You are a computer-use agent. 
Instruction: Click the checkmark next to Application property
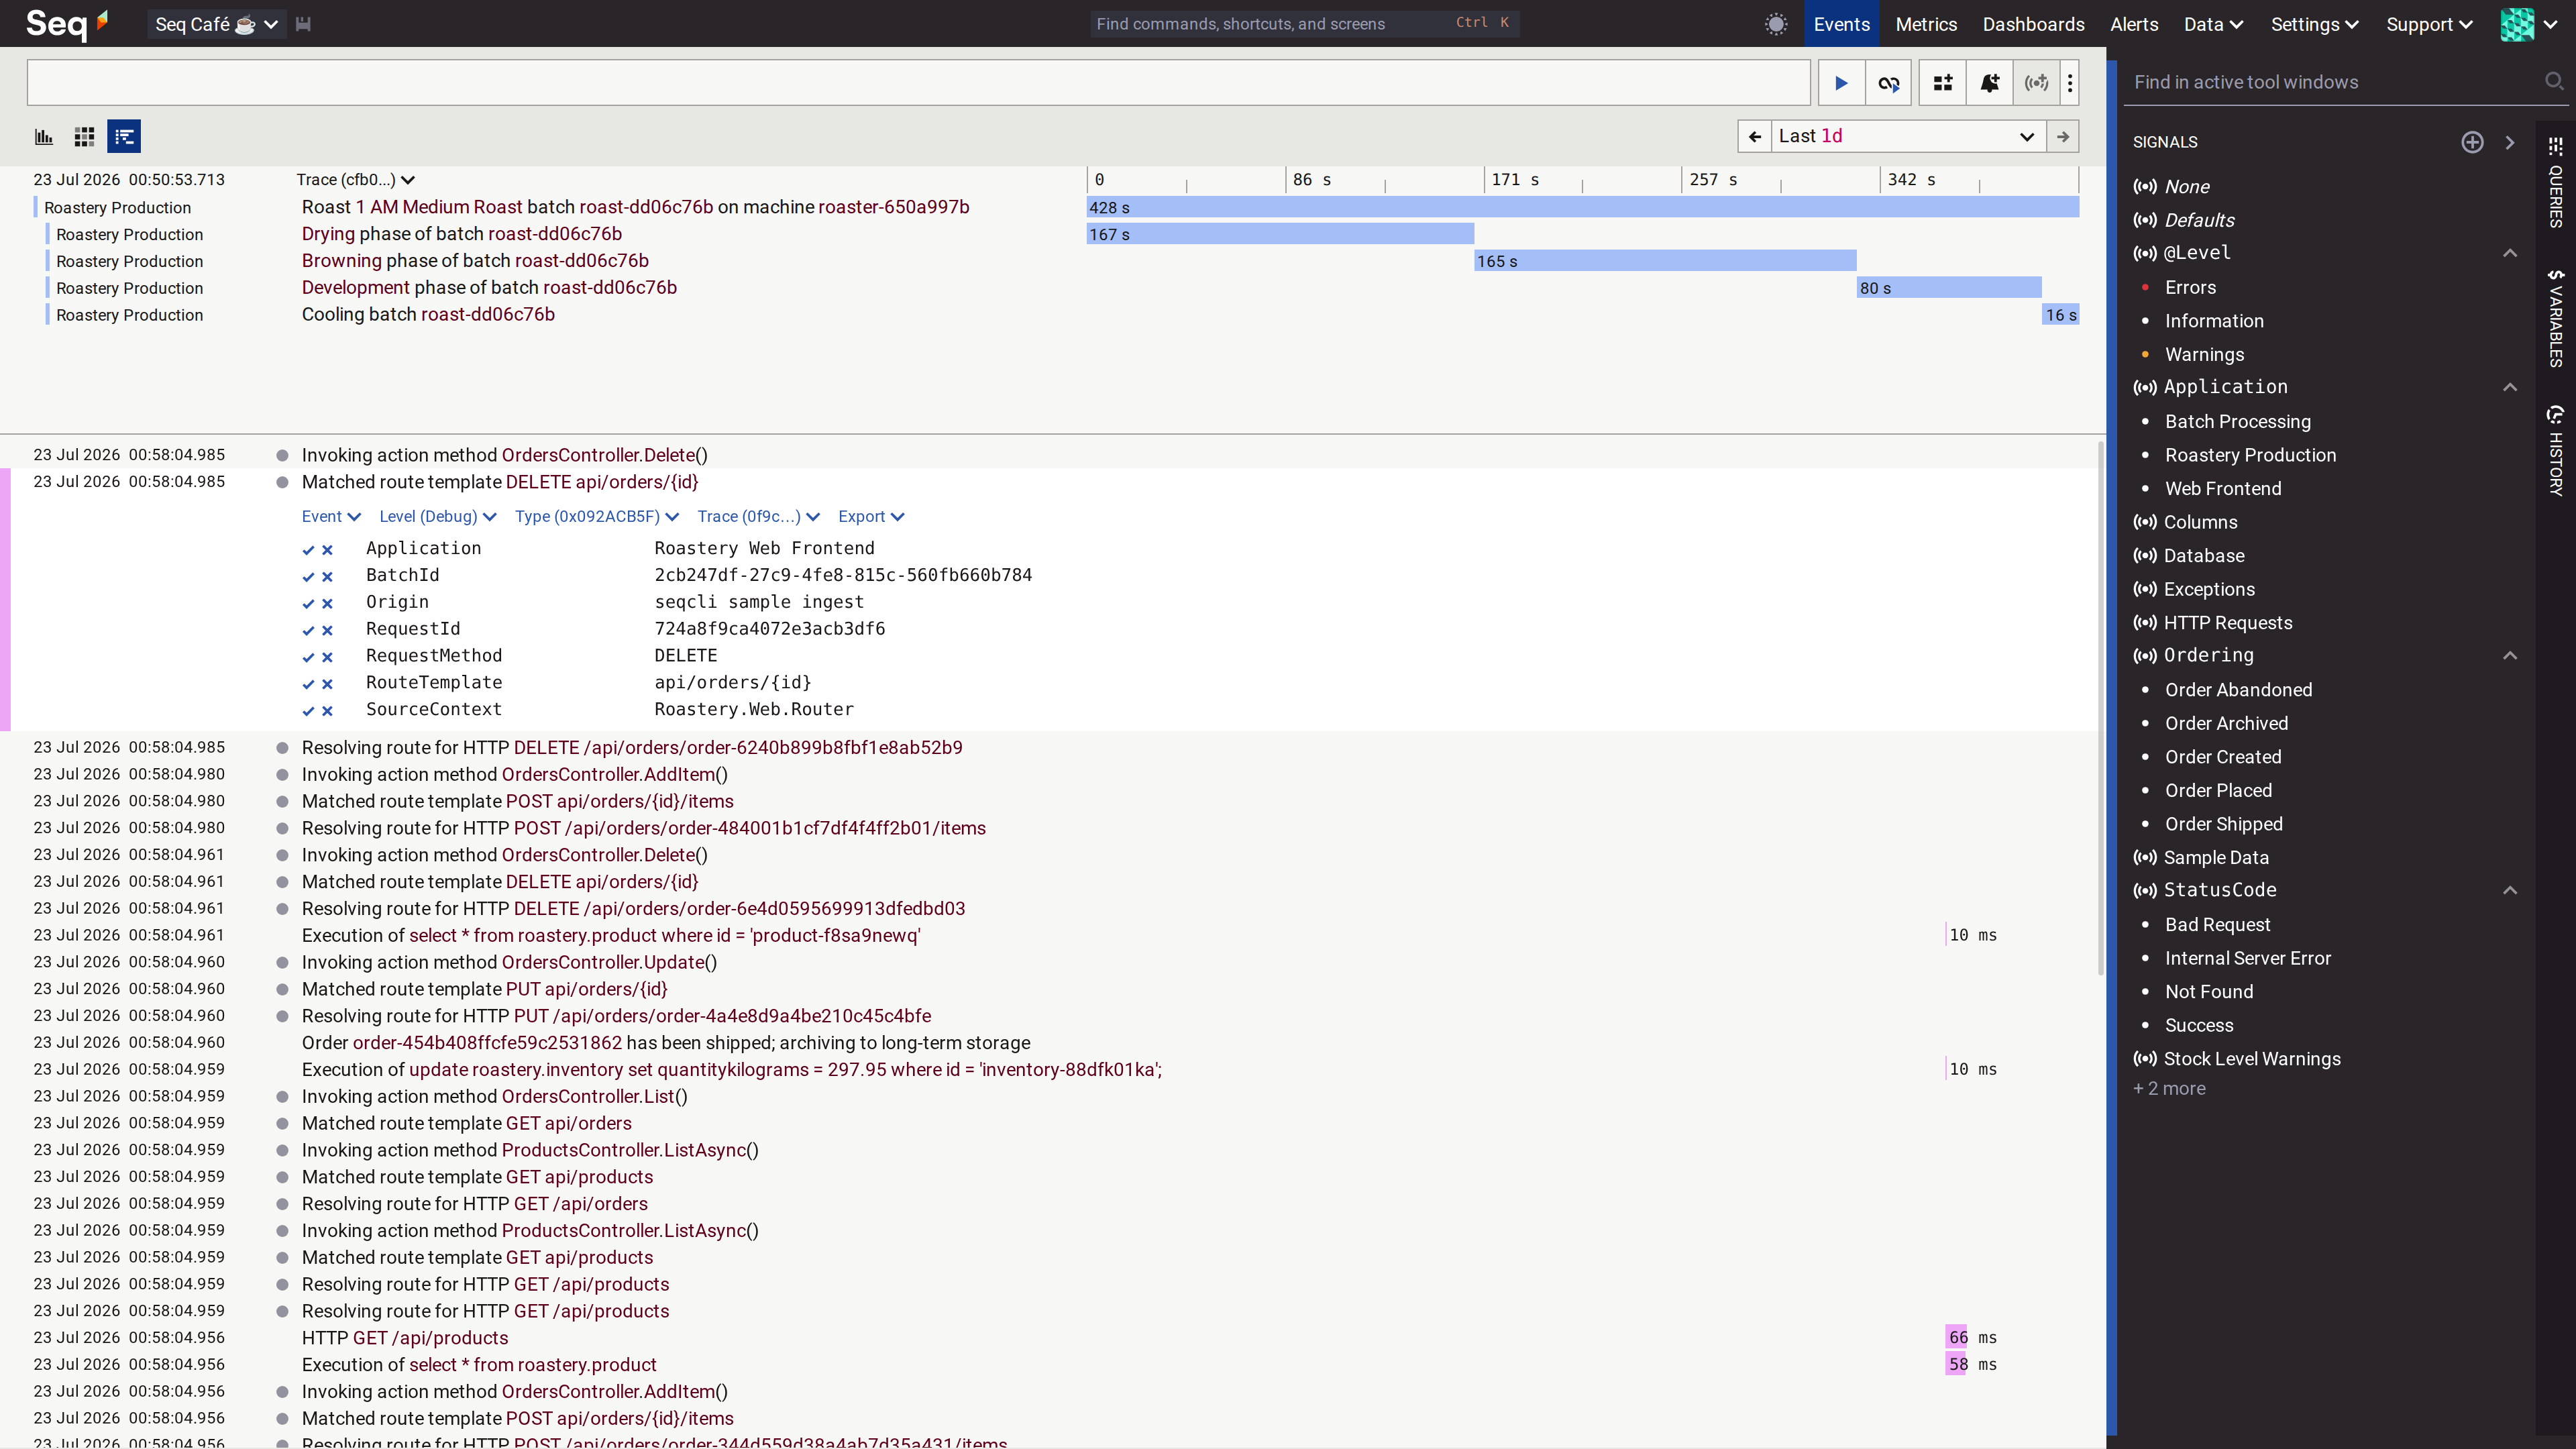(308, 550)
